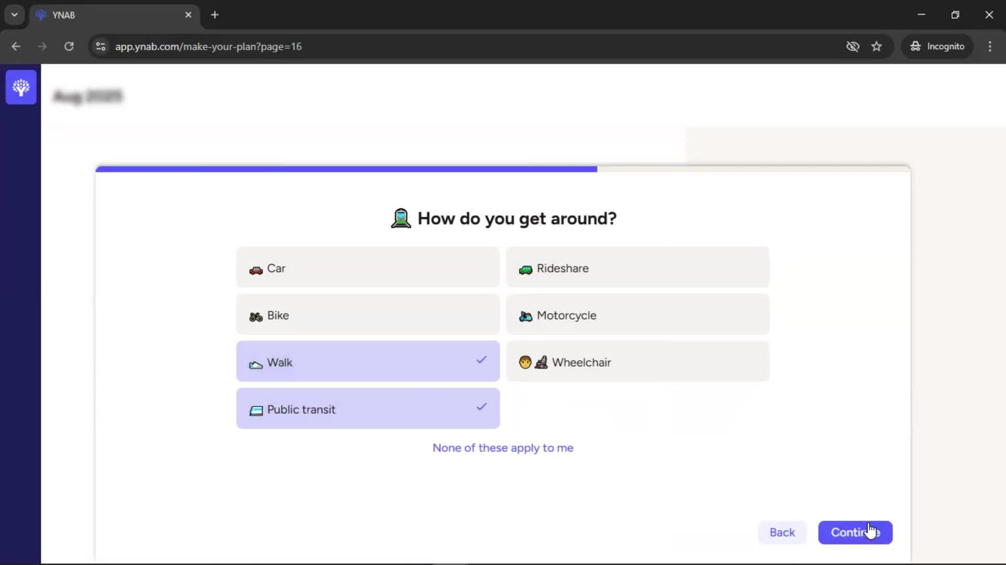Click 'None of these apply to me'
This screenshot has height=565, width=1006.
(503, 448)
